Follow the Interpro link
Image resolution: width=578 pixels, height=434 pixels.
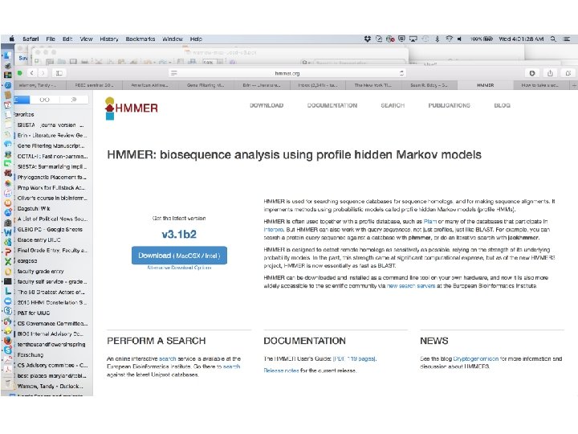pyautogui.click(x=273, y=230)
